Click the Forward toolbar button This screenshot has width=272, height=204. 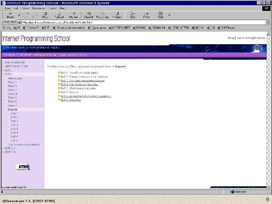(x=28, y=15)
